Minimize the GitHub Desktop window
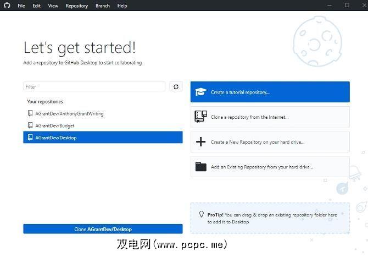 (x=330, y=5)
